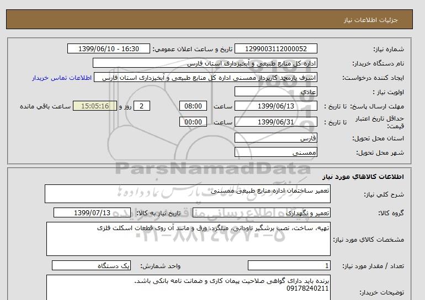Click the quantity field showing 1
425x300 pixels.
[x=289, y=265]
